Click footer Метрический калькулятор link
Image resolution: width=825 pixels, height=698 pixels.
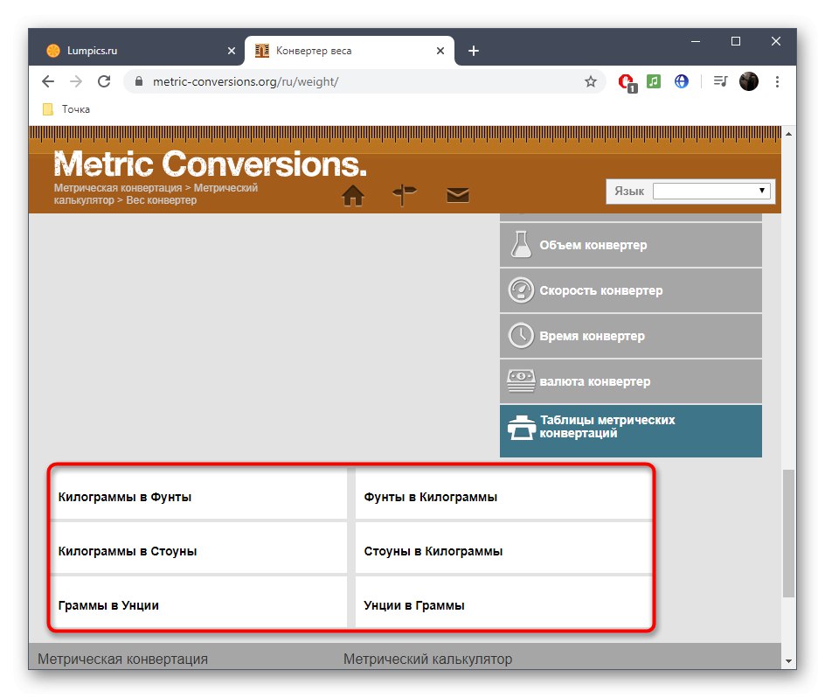427,659
